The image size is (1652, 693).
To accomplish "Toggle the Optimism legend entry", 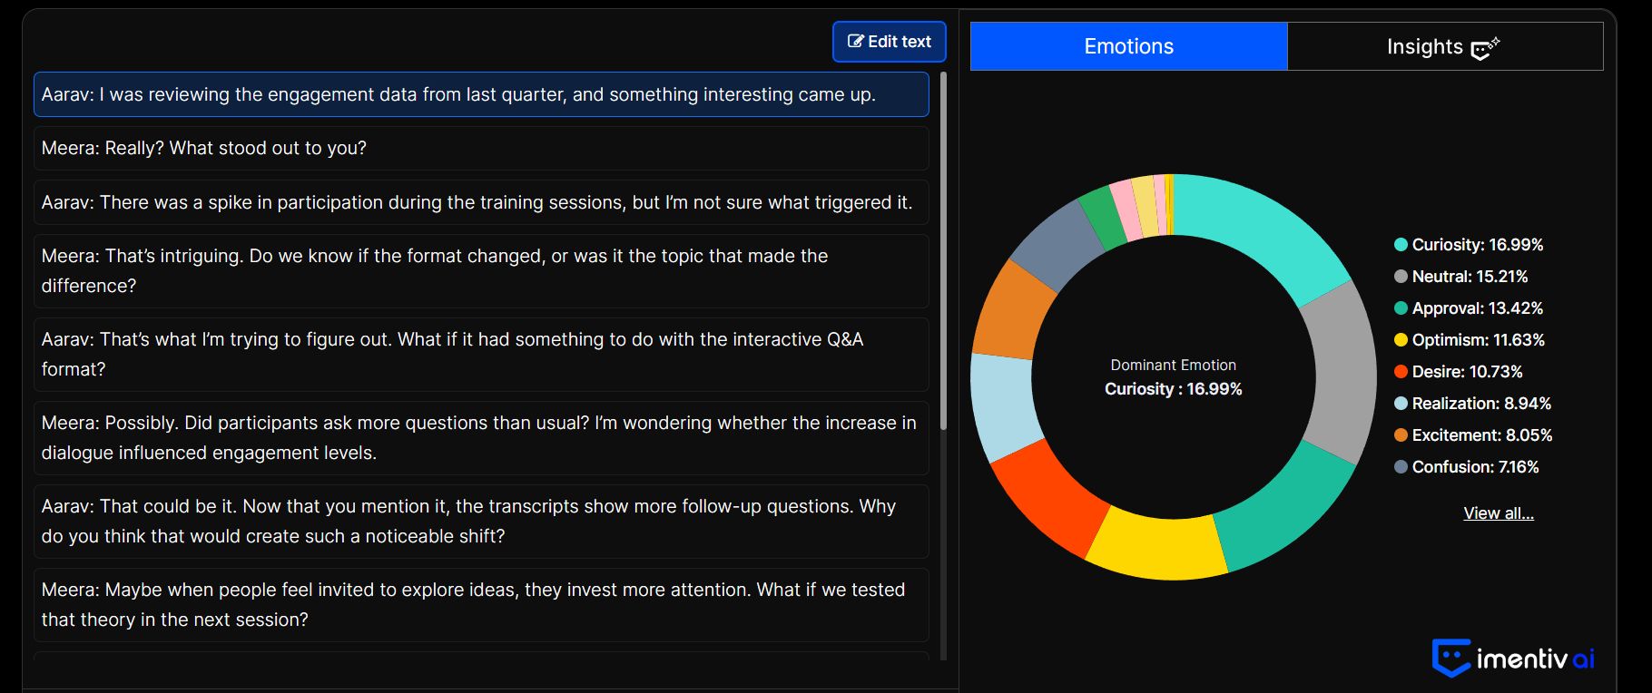I will (x=1470, y=339).
